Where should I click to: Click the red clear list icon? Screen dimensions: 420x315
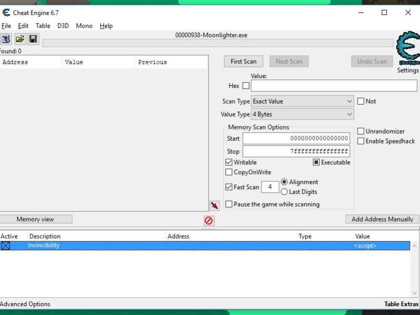208,220
